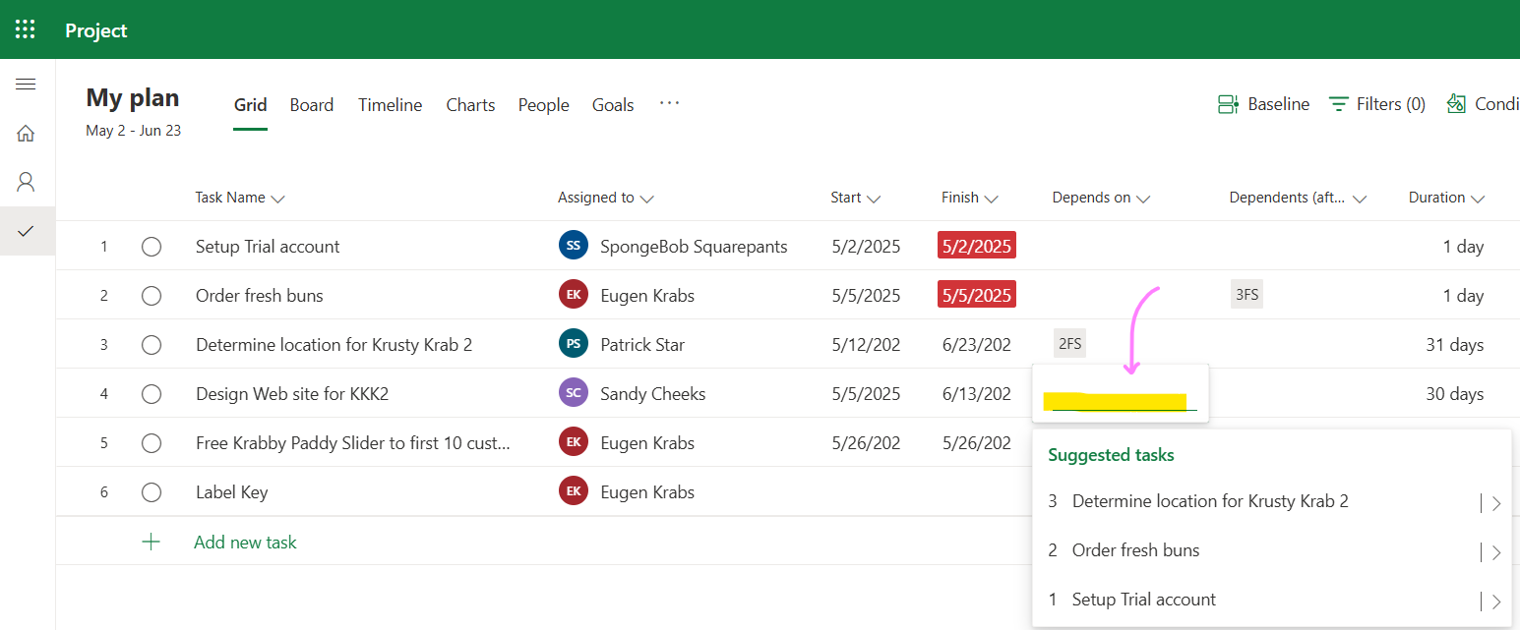Image resolution: width=1520 pixels, height=630 pixels.
Task: Click Eugen Krabs avatar on Label Key row
Action: [x=574, y=491]
